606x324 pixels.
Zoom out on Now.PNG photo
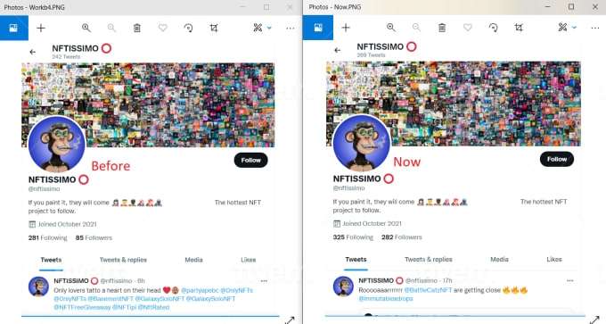416,27
